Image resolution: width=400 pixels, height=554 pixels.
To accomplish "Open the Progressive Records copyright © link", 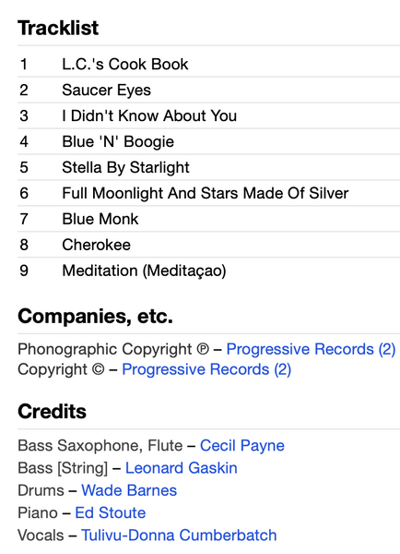I will tap(206, 369).
